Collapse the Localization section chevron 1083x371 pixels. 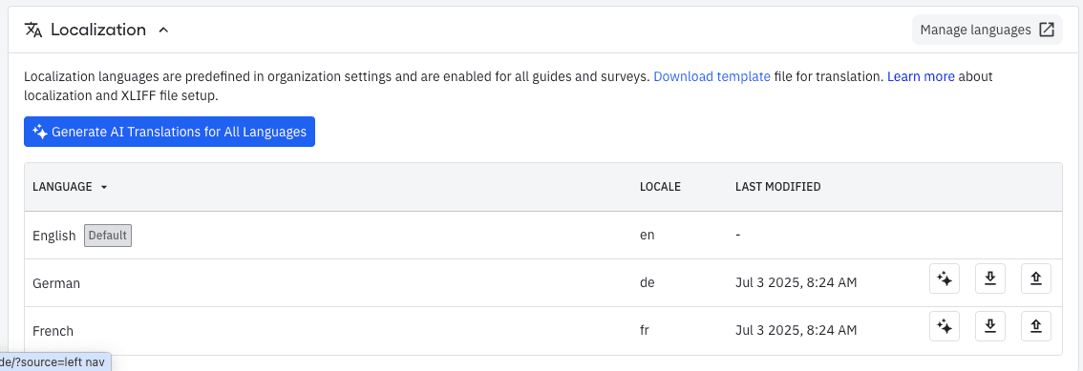click(x=163, y=31)
